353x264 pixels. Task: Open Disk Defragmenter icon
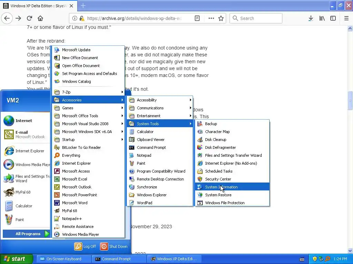pyautogui.click(x=200, y=147)
